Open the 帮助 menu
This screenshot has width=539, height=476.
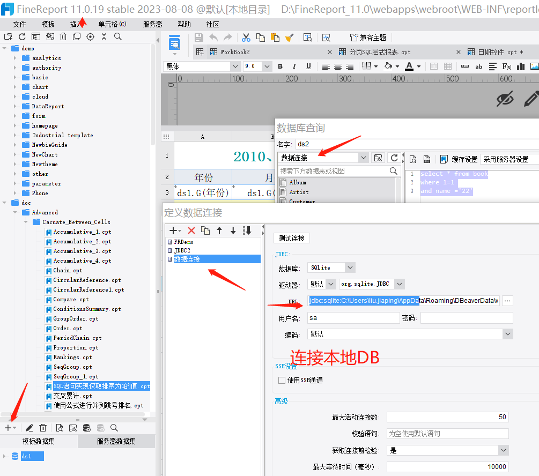pos(184,25)
